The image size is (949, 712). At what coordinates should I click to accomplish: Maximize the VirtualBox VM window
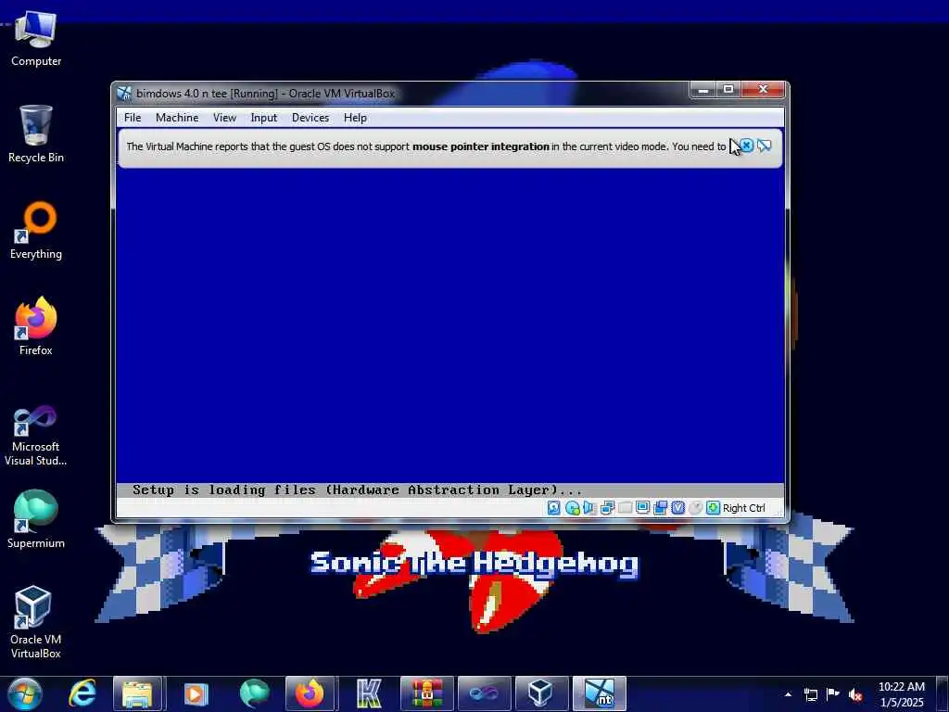(728, 90)
